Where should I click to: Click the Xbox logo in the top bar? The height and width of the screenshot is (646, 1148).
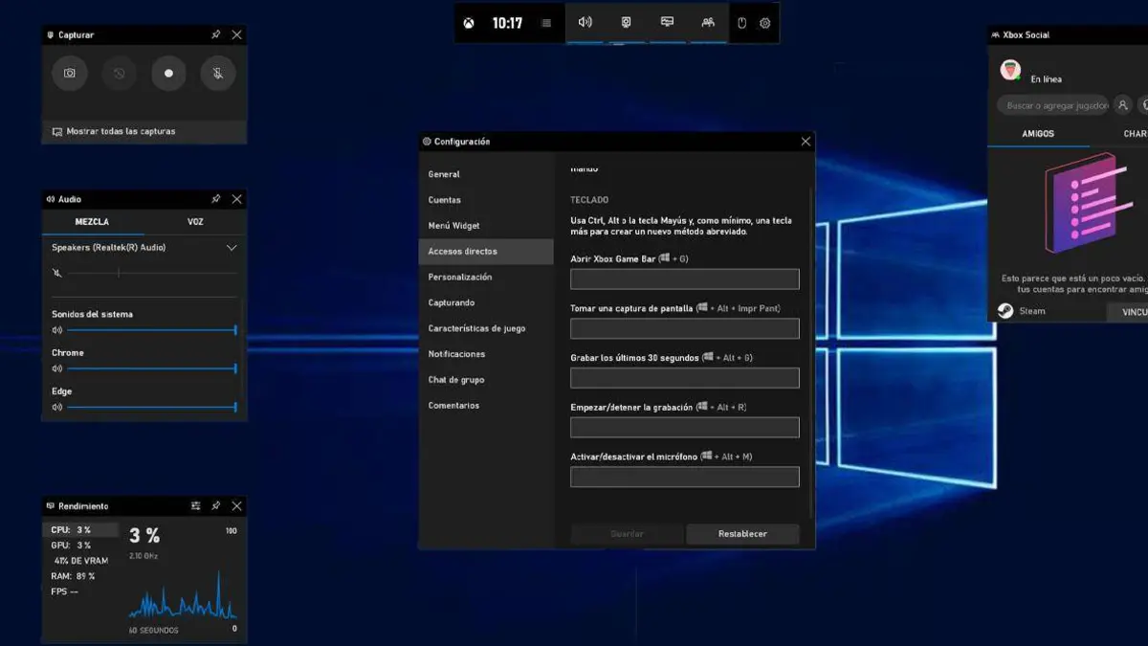(469, 24)
